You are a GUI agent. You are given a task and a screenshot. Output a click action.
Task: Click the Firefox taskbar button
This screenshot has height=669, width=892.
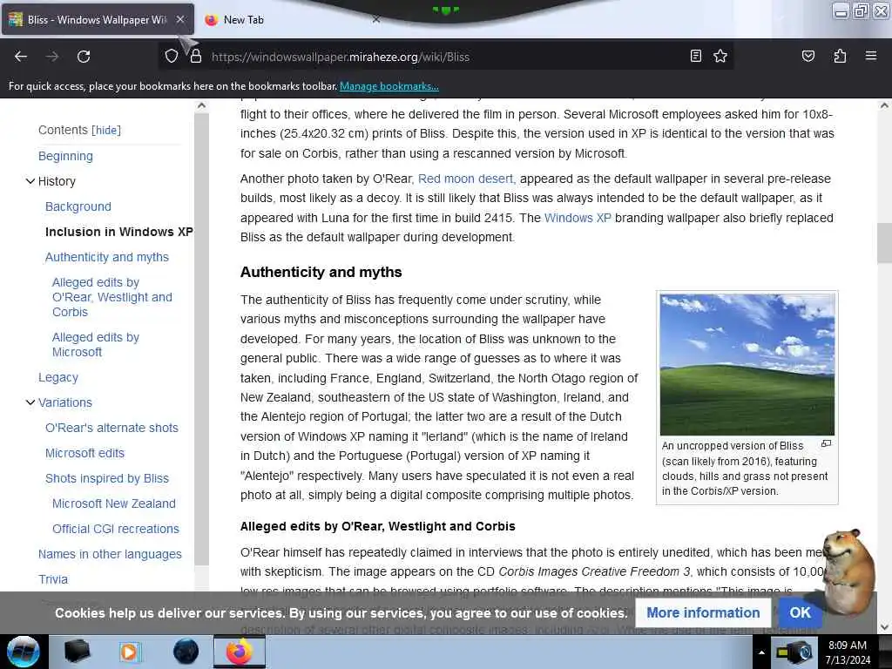pyautogui.click(x=240, y=652)
